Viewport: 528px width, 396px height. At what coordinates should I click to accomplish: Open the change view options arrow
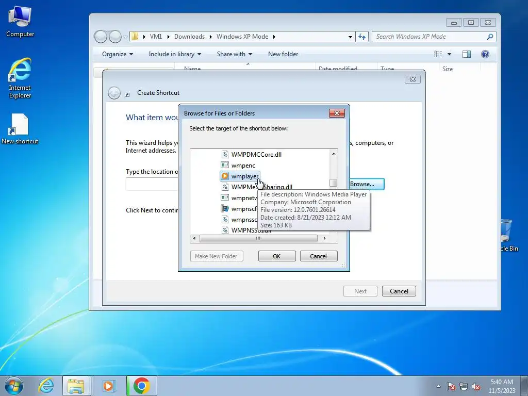tap(449, 54)
